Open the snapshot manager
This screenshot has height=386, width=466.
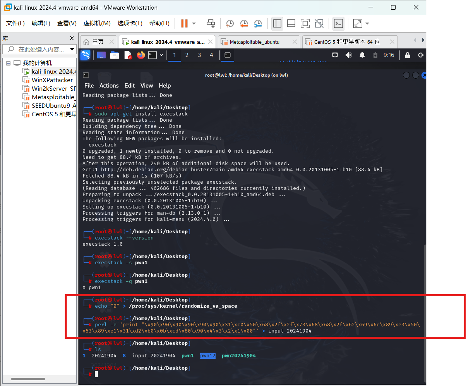(x=258, y=23)
